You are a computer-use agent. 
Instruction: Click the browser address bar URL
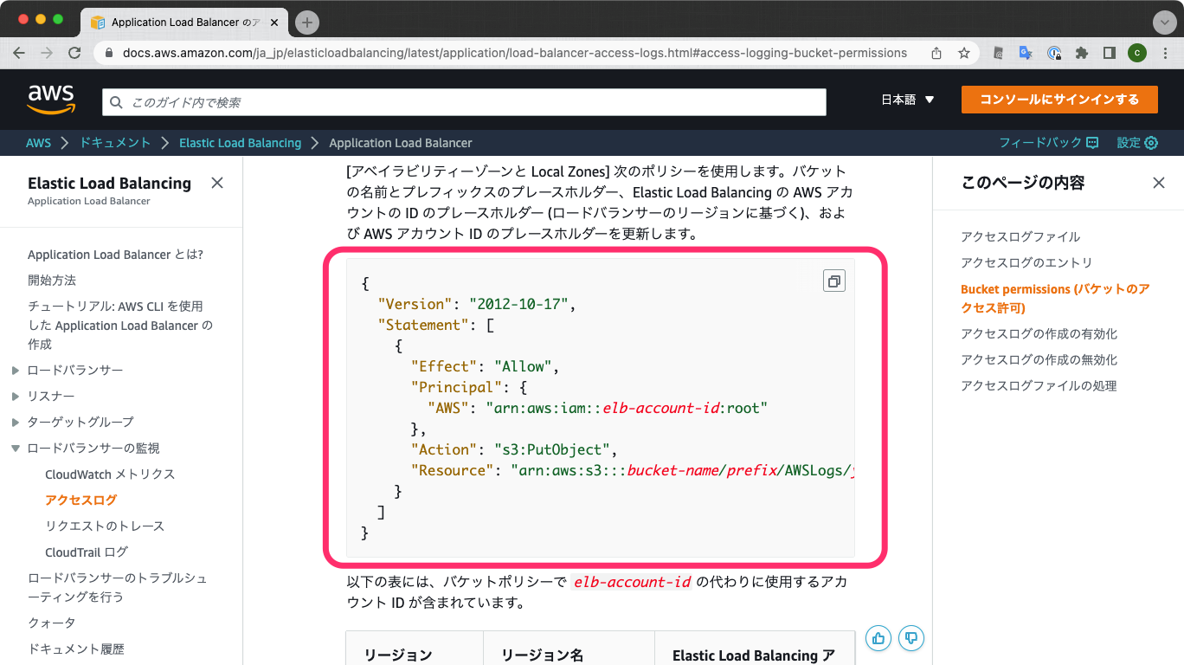tap(515, 53)
